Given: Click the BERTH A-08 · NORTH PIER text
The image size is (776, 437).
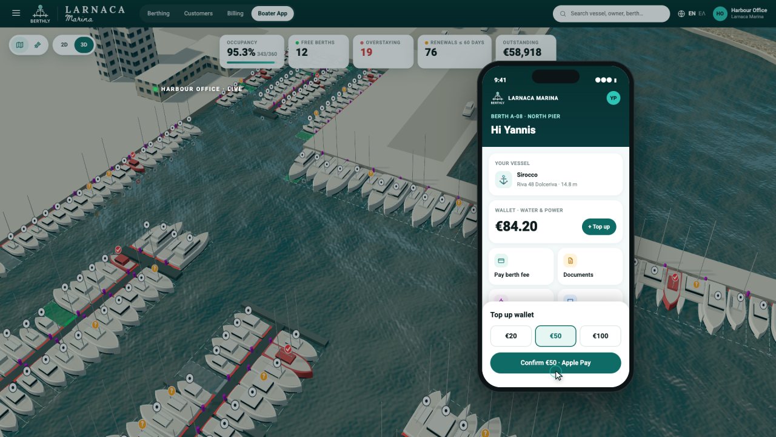Looking at the screenshot, I should (526, 116).
